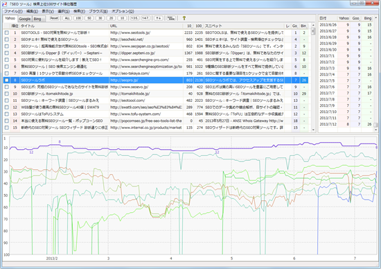Check the box for row 3 seojapan.co.jp
Viewport: 381px width, 269px height.
(7, 46)
